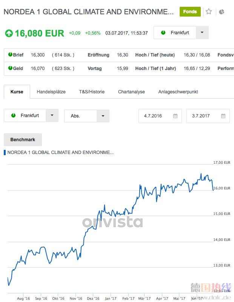Click the ( 614 Stk. ) quantity
This screenshot has height=302, width=234.
63,55
